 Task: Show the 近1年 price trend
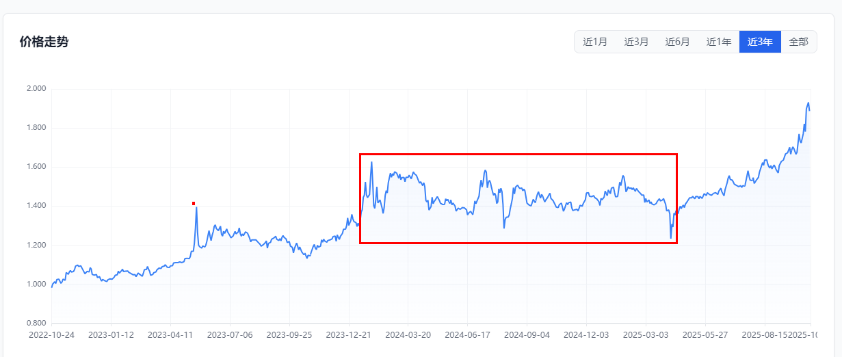pyautogui.click(x=719, y=42)
